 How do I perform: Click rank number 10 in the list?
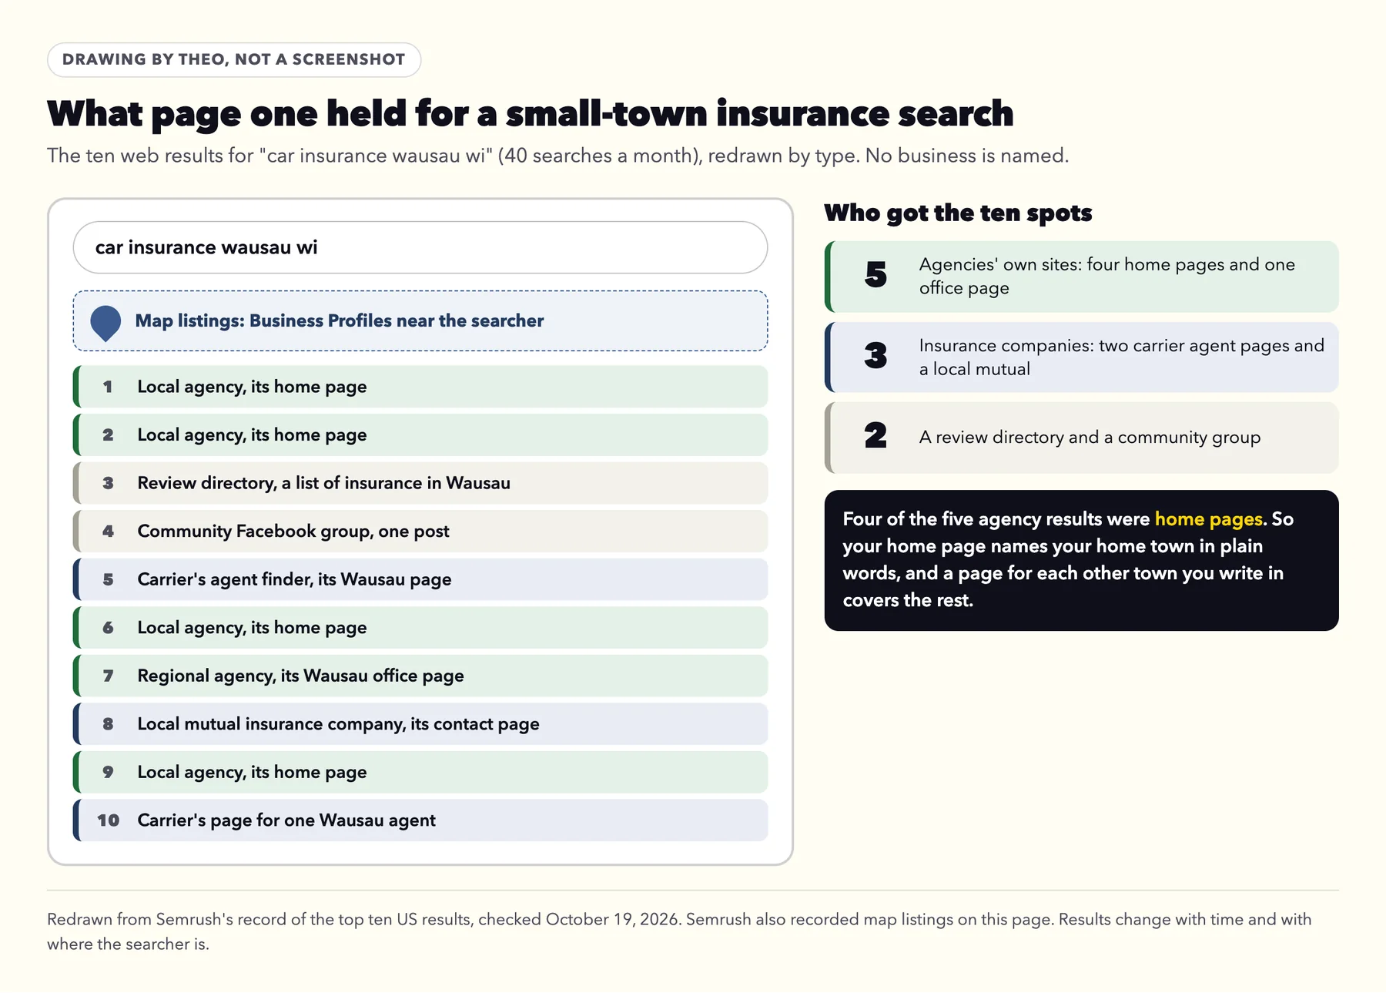pyautogui.click(x=108, y=820)
